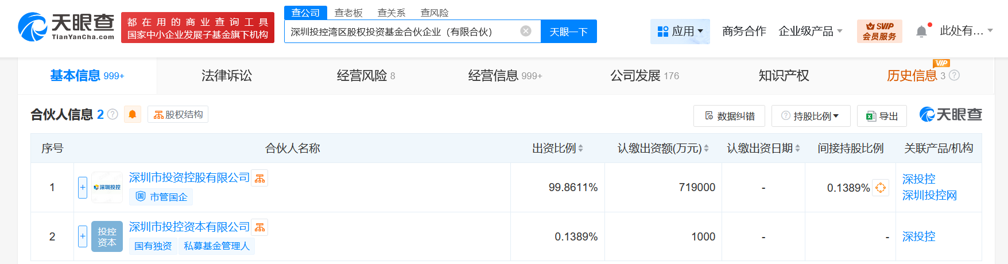Image resolution: width=1008 pixels, height=264 pixels.
Task: Open equity structure icon next to 深圳市投资控股有限公司
Action: point(260,178)
